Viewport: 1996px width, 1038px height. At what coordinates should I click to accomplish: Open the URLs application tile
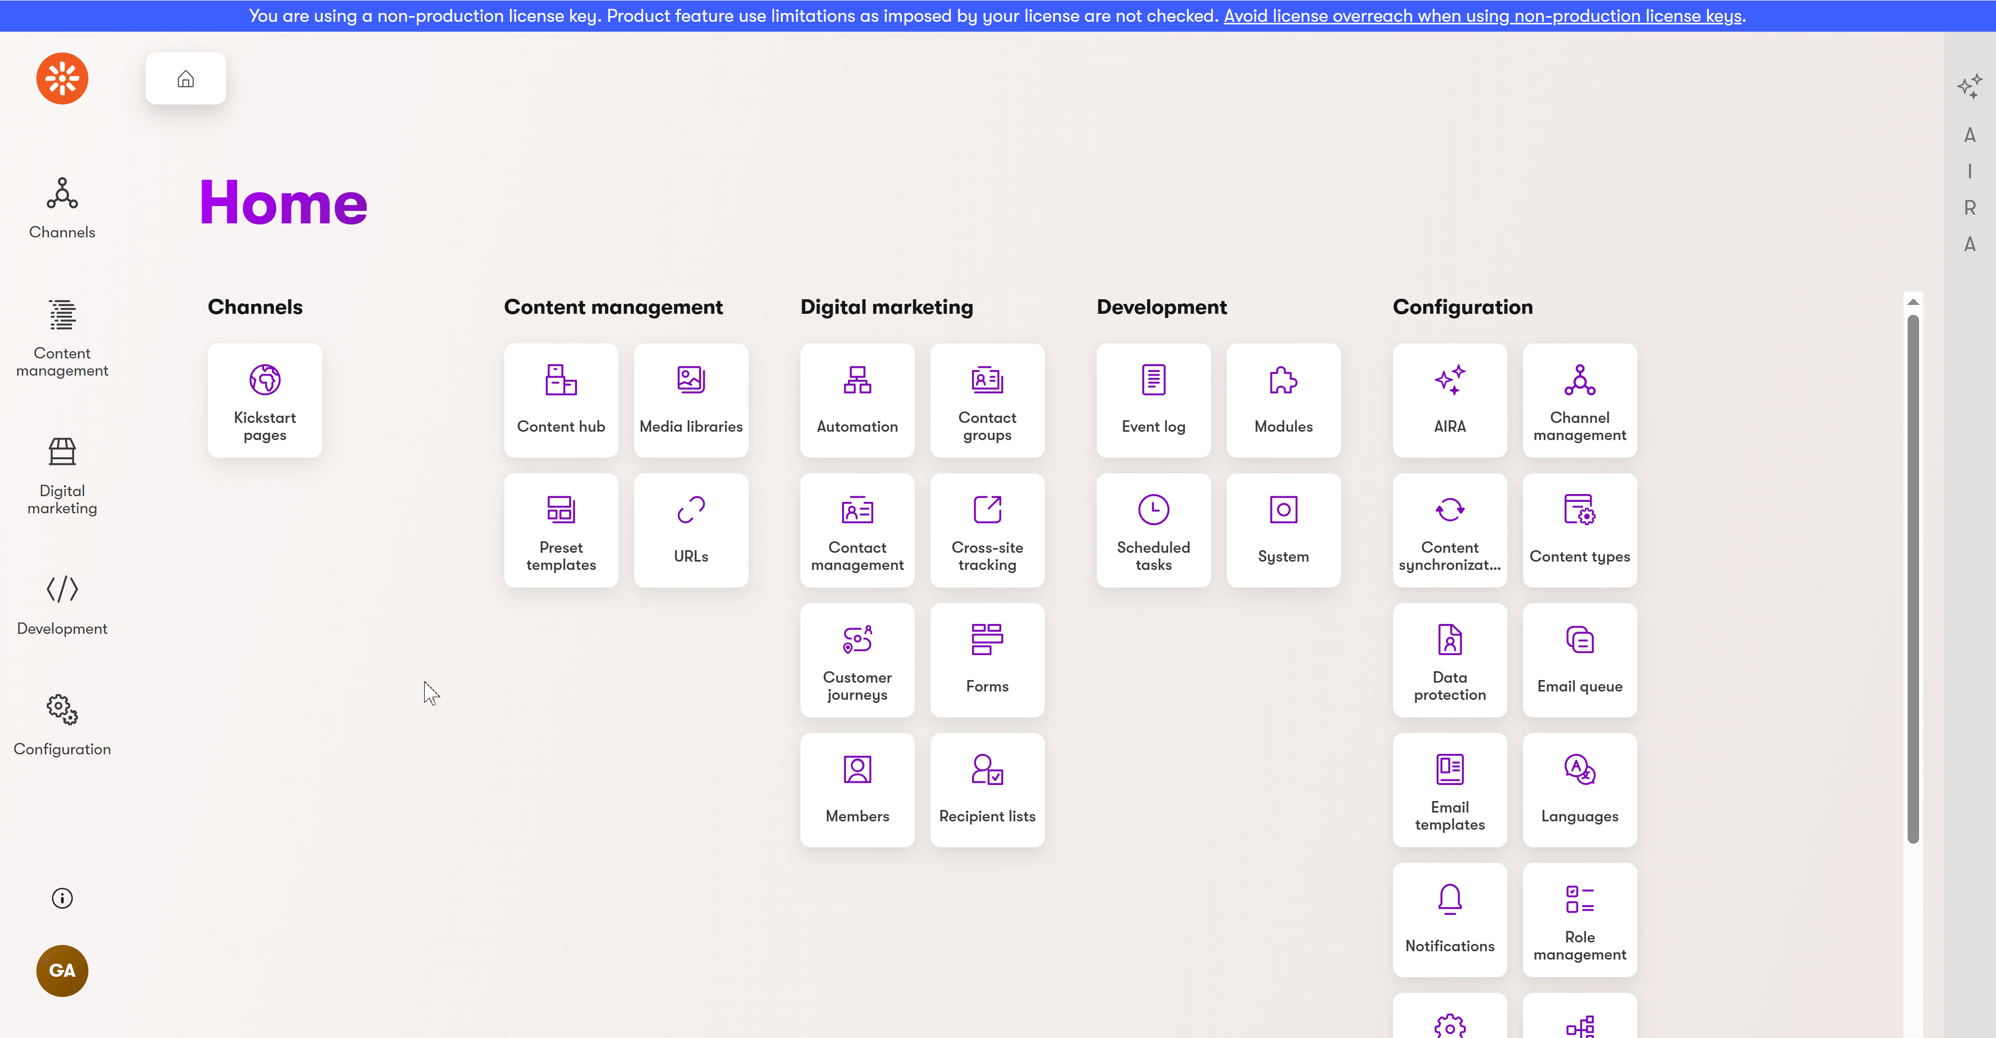click(x=690, y=530)
